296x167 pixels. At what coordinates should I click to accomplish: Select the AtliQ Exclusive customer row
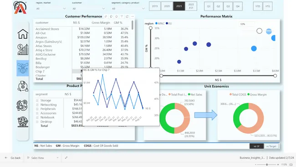tap(82, 54)
